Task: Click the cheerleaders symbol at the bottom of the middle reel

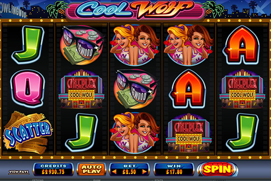Action: point(135,133)
